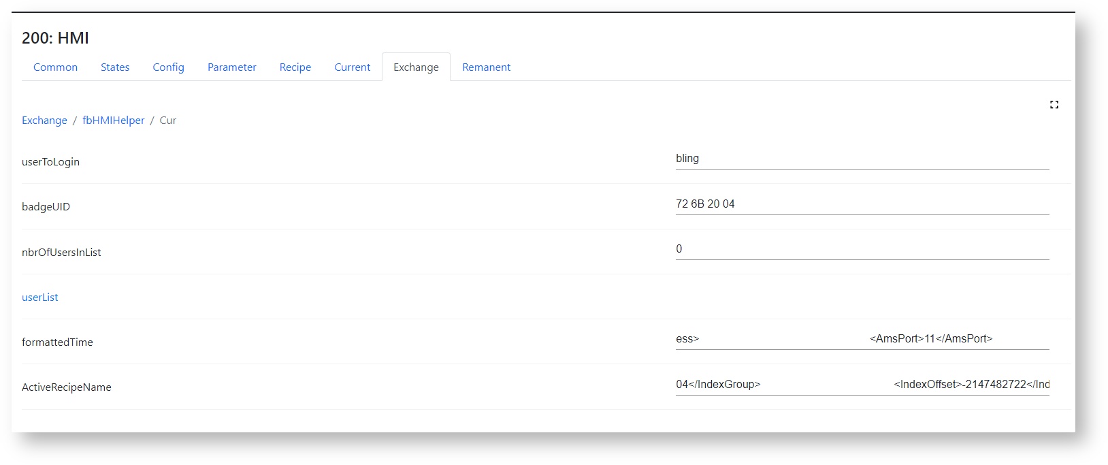Click the userToLogin input field
The height and width of the screenshot is (465, 1108).
pos(862,159)
